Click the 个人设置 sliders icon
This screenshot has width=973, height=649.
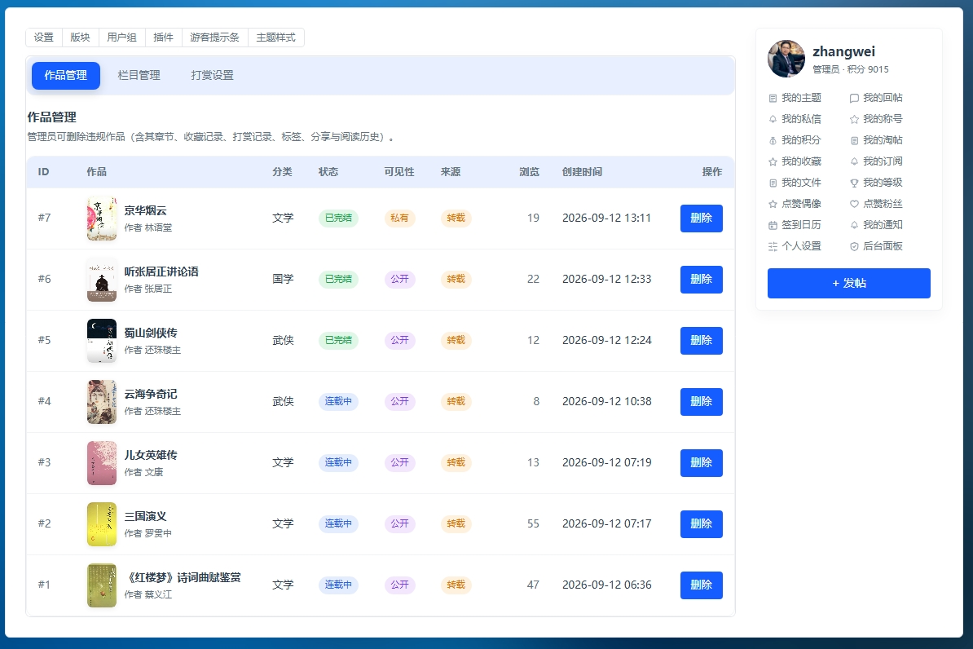click(x=773, y=246)
